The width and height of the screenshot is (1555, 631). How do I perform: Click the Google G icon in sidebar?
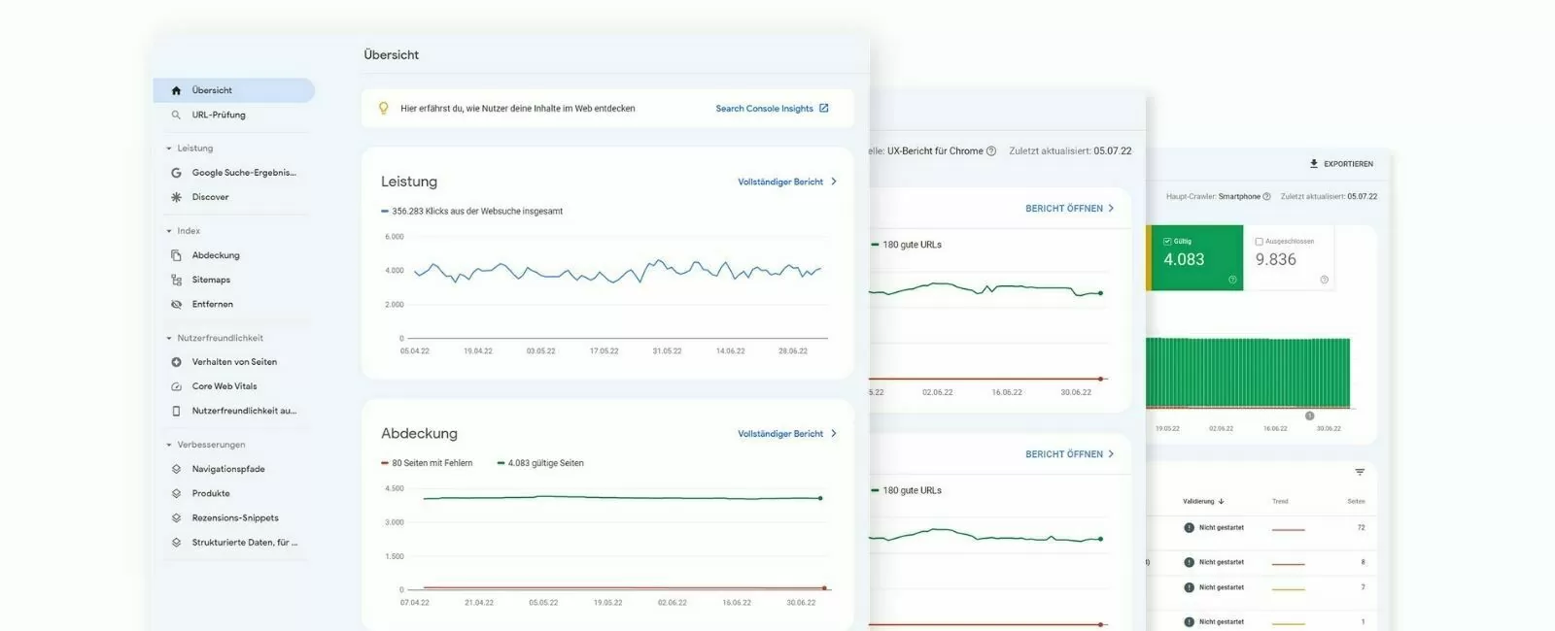click(176, 173)
